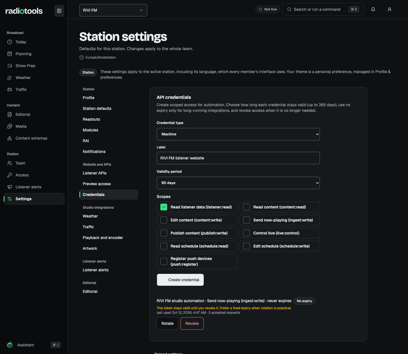Open the RIVI FM station selector

[113, 10]
